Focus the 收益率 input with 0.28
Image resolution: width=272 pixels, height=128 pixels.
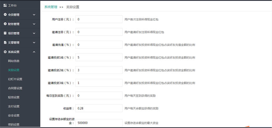coord(99,108)
